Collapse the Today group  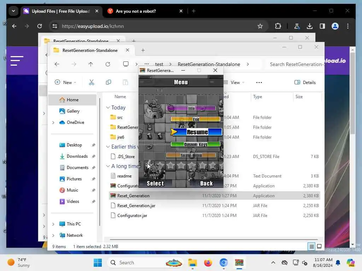(108, 108)
